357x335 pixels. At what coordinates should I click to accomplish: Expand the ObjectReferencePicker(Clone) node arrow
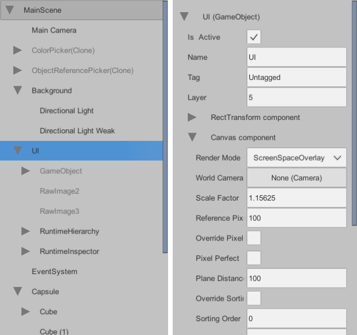pos(17,70)
